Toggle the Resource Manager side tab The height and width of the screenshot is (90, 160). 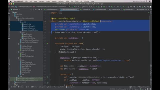tap(9, 33)
